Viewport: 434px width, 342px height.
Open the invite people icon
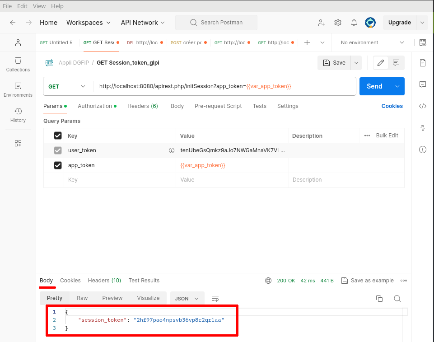point(322,23)
